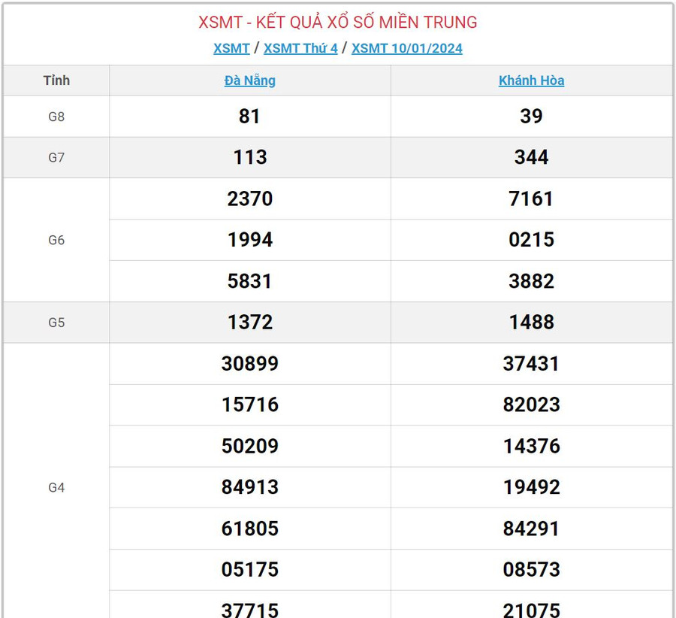Click the G4 number 84291
The image size is (676, 618).
click(531, 529)
